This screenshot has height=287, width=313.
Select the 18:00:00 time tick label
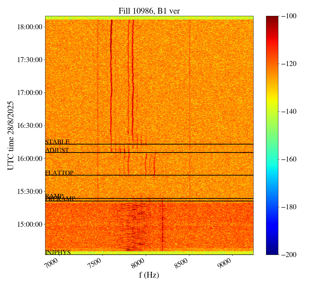click(29, 27)
